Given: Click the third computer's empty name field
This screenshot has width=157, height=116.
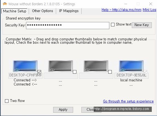Looking at the screenshot, I should click(x=96, y=76).
